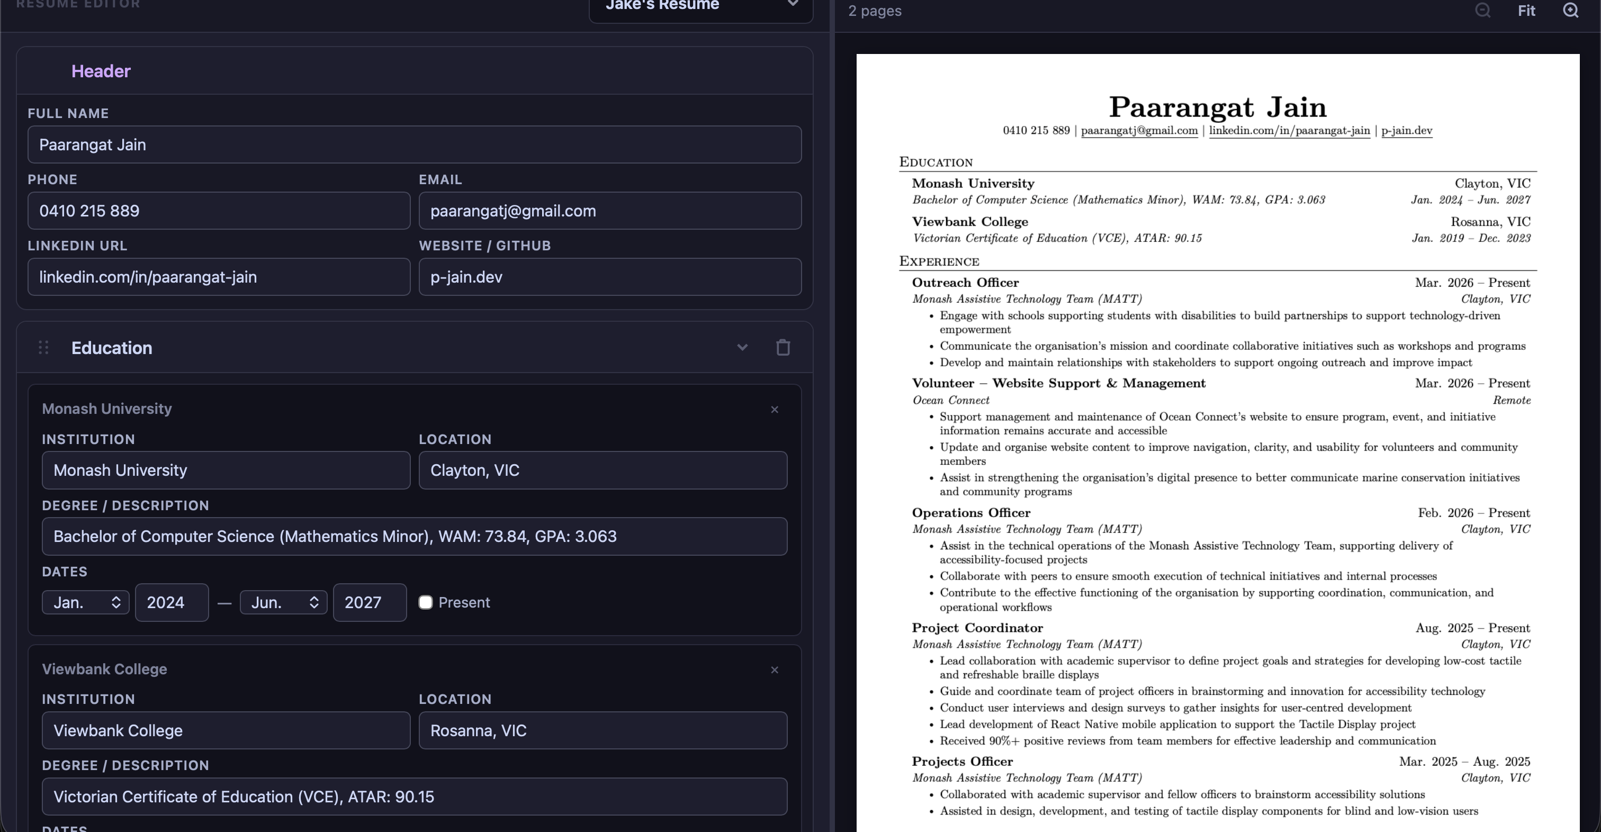Click the Fit zoom button
Viewport: 1601px width, 832px height.
pyautogui.click(x=1526, y=11)
